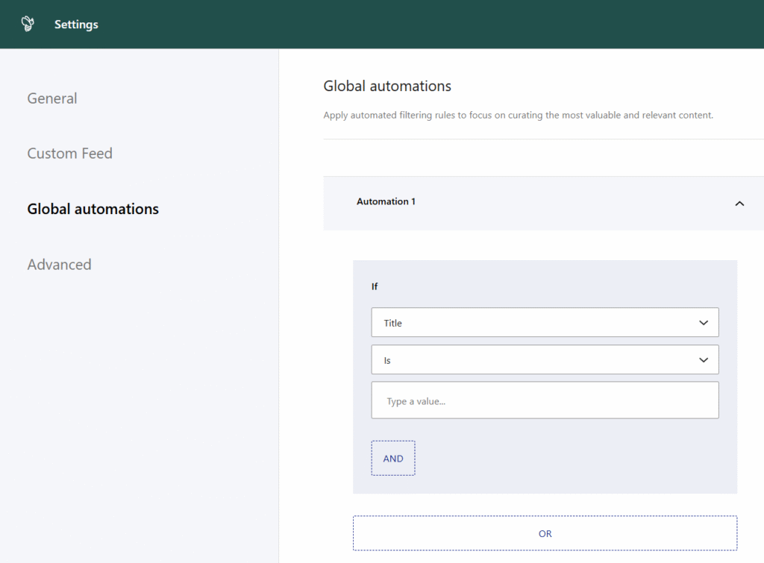Open the Title condition field selector
This screenshot has height=563, width=764.
pos(545,322)
